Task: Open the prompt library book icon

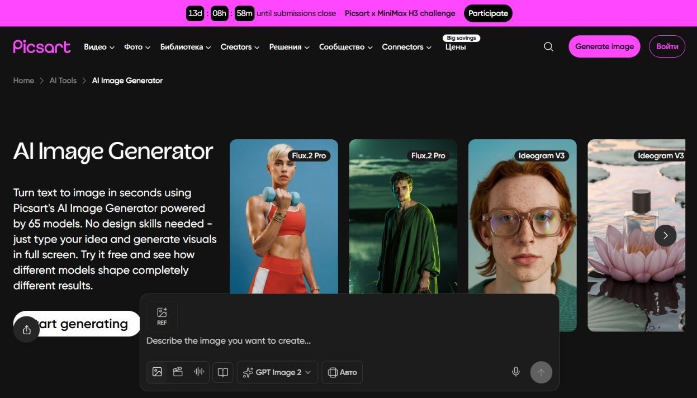Action: click(222, 372)
